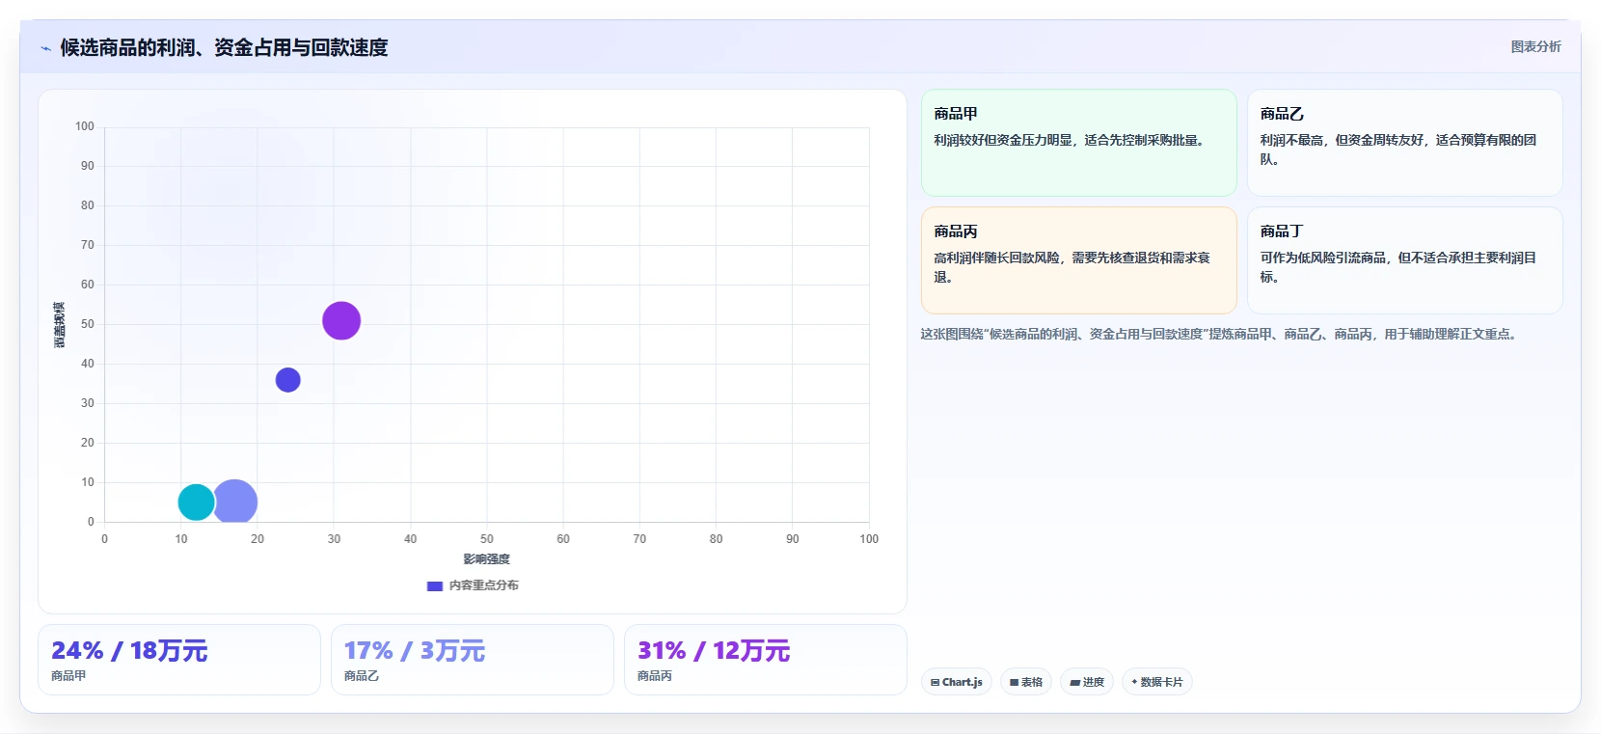Open the green 商品甲 description card

(1078, 143)
